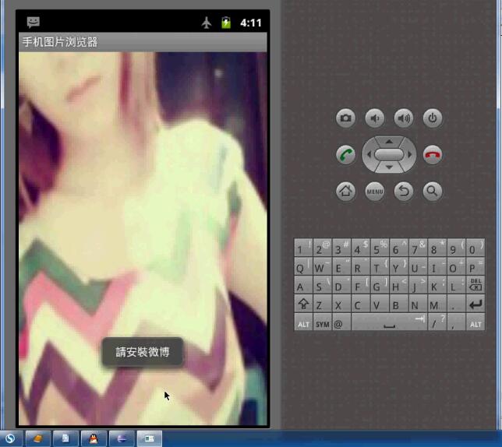Tap the D-pad down arrow
The image size is (502, 447).
click(x=389, y=167)
